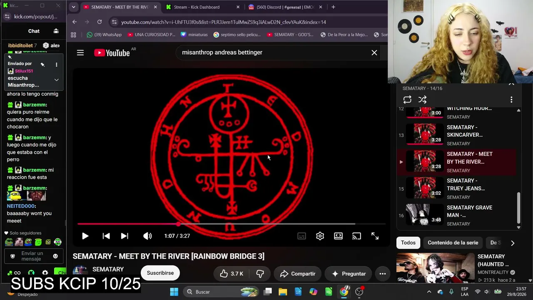Image resolution: width=533 pixels, height=300 pixels.
Task: Select the Contenido de la serie chip
Action: pyautogui.click(x=453, y=242)
